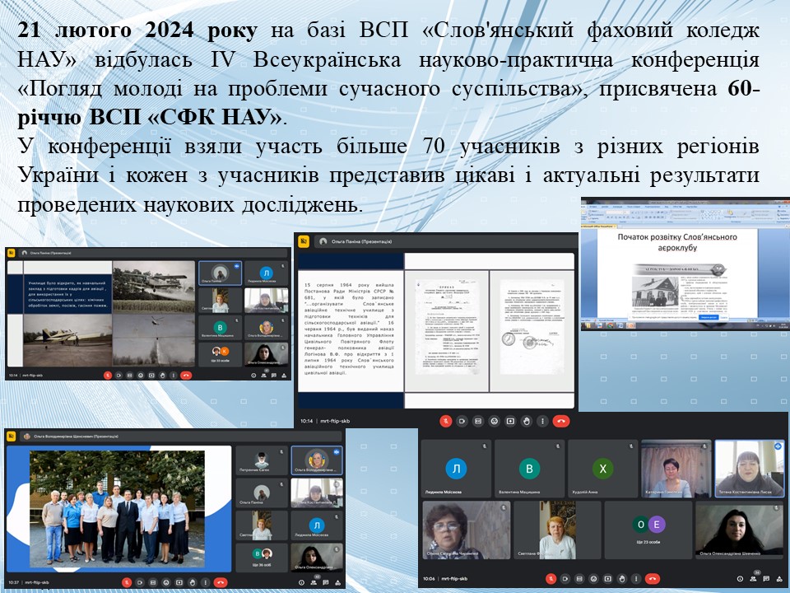Open three-dot menu in the 10:37 meeting
Viewport: 790px width, 593px height.
(206, 582)
